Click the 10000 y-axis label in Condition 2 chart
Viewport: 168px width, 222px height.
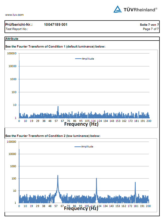(12, 154)
